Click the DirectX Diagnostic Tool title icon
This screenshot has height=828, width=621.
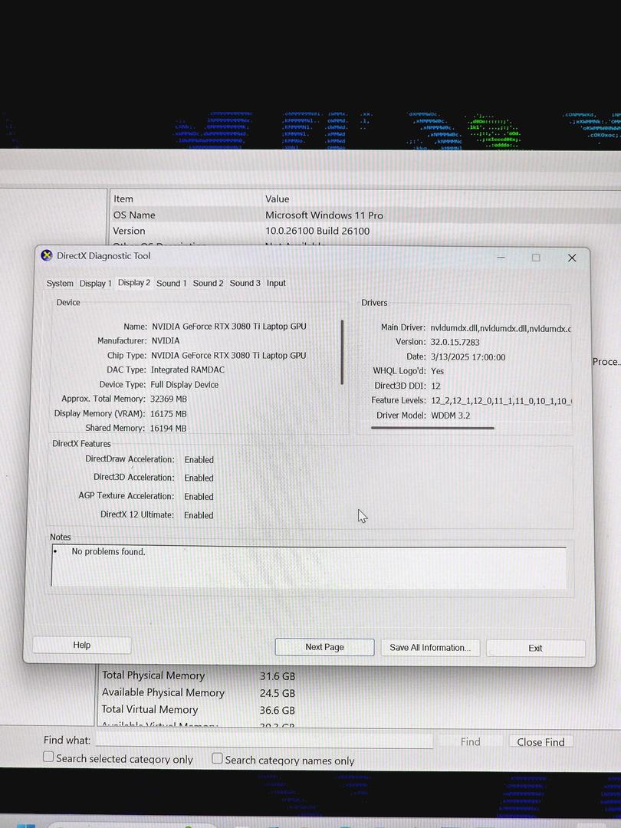(47, 255)
